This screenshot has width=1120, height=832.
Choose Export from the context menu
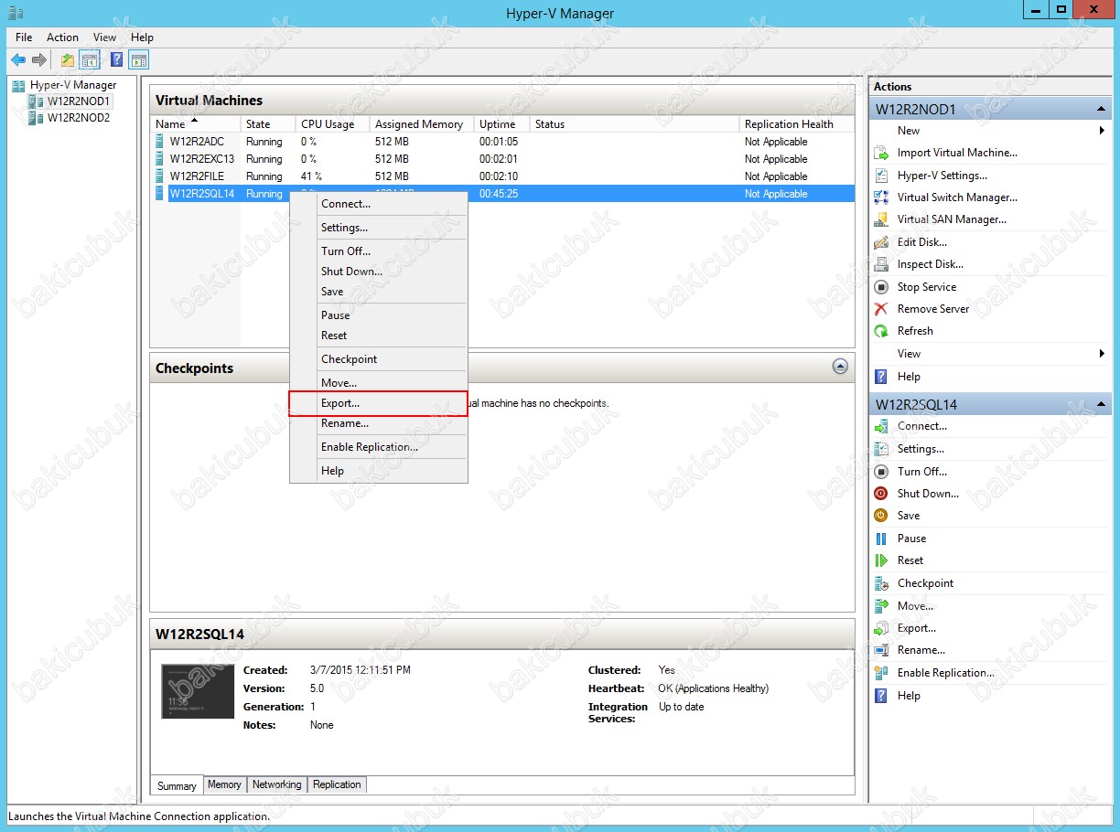pos(379,403)
